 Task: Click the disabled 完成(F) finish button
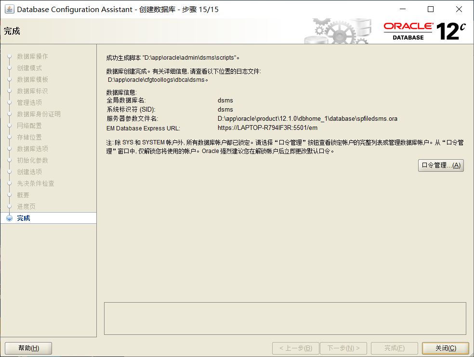pyautogui.click(x=395, y=348)
